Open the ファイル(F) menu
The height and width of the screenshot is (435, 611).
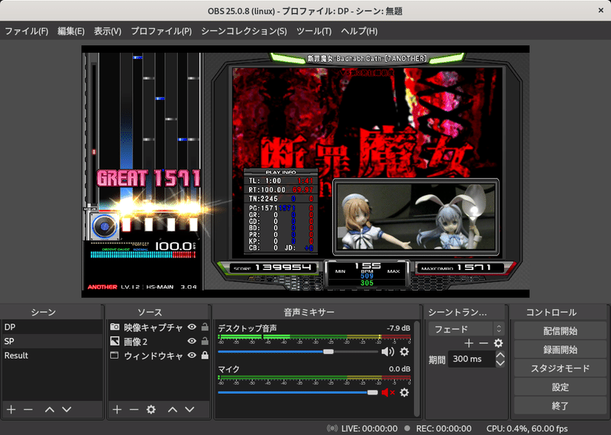27,31
